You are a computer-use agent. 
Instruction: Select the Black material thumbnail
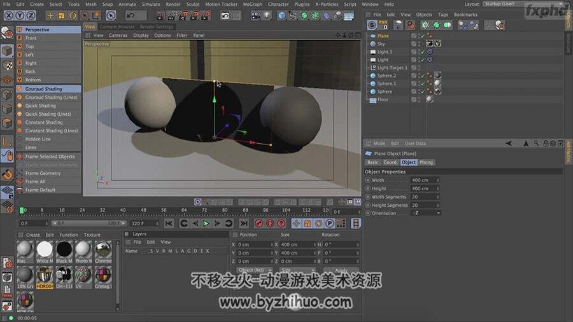[64, 249]
